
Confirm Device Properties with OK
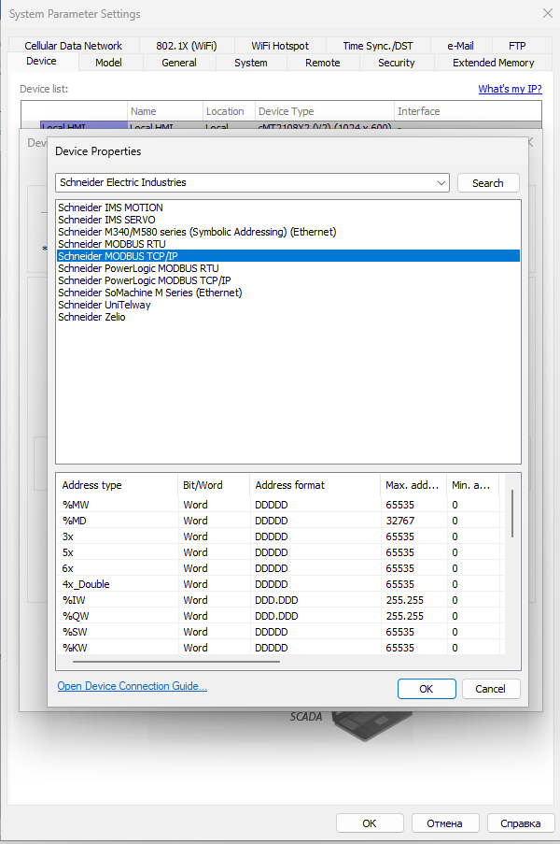coord(427,689)
